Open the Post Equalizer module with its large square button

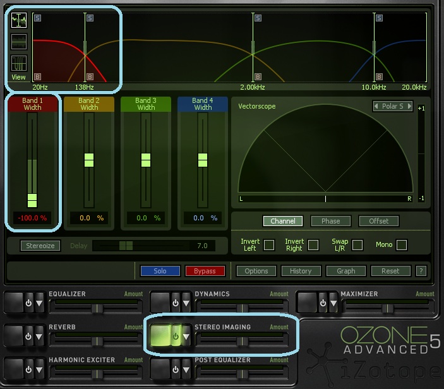(160, 369)
